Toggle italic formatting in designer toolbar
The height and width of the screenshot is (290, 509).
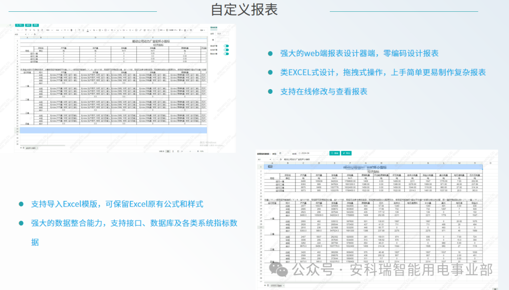tap(75, 30)
